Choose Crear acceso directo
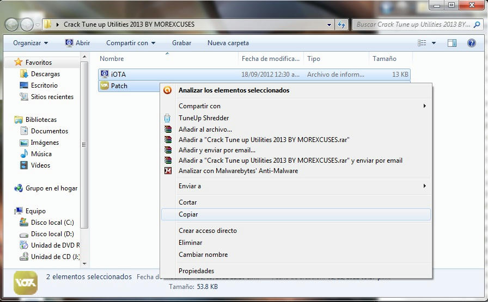Image resolution: width=488 pixels, height=302 pixels. (x=296, y=231)
